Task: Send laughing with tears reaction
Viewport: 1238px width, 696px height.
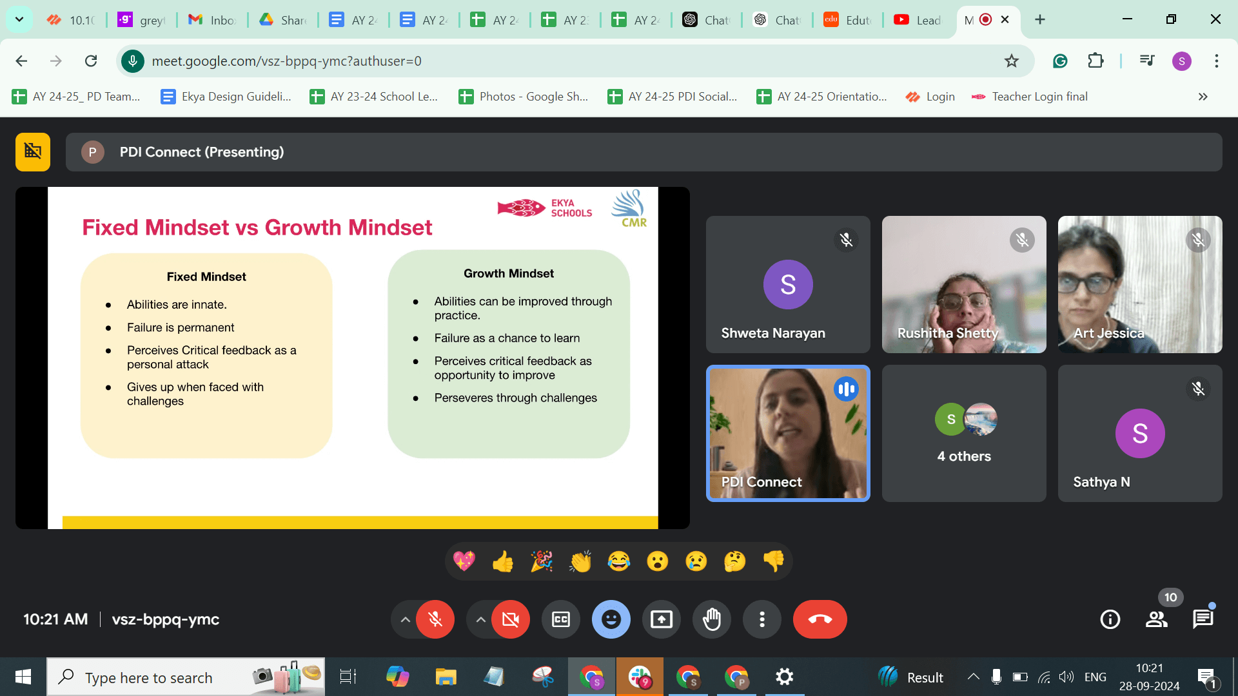Action: pos(619,561)
